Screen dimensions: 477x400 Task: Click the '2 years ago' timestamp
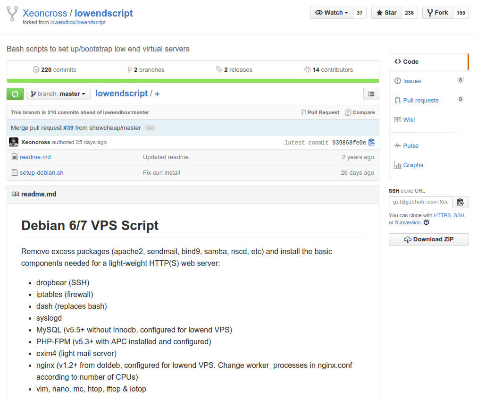(358, 157)
